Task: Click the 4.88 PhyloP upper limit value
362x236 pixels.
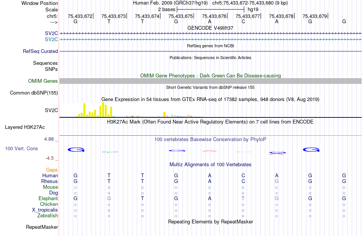Action: tap(49, 139)
